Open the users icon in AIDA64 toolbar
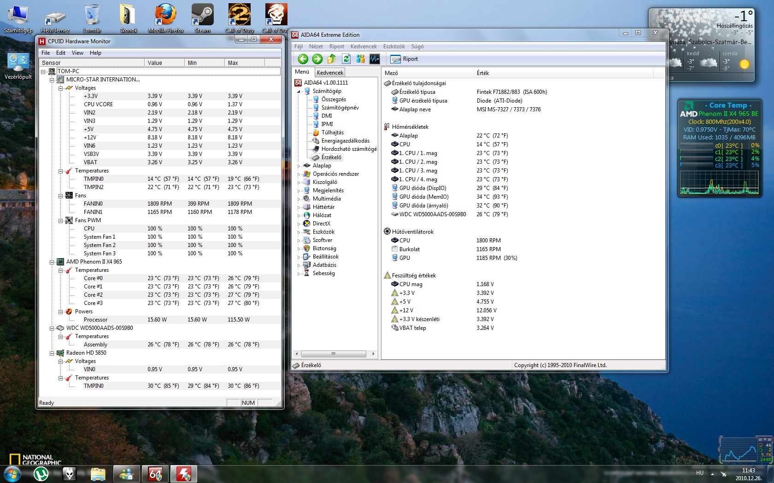The height and width of the screenshot is (483, 774). [x=361, y=59]
